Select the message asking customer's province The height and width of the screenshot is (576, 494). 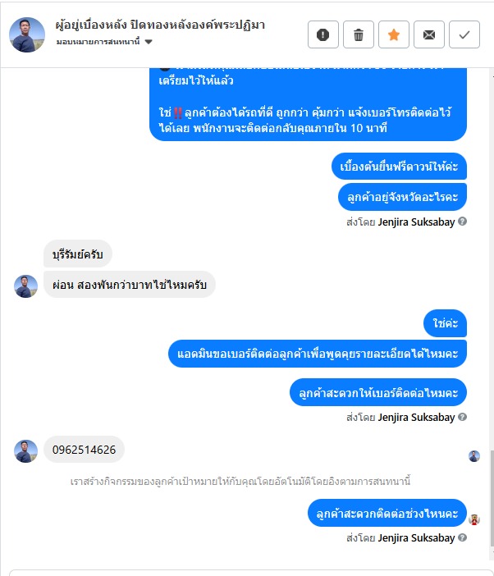pos(402,197)
